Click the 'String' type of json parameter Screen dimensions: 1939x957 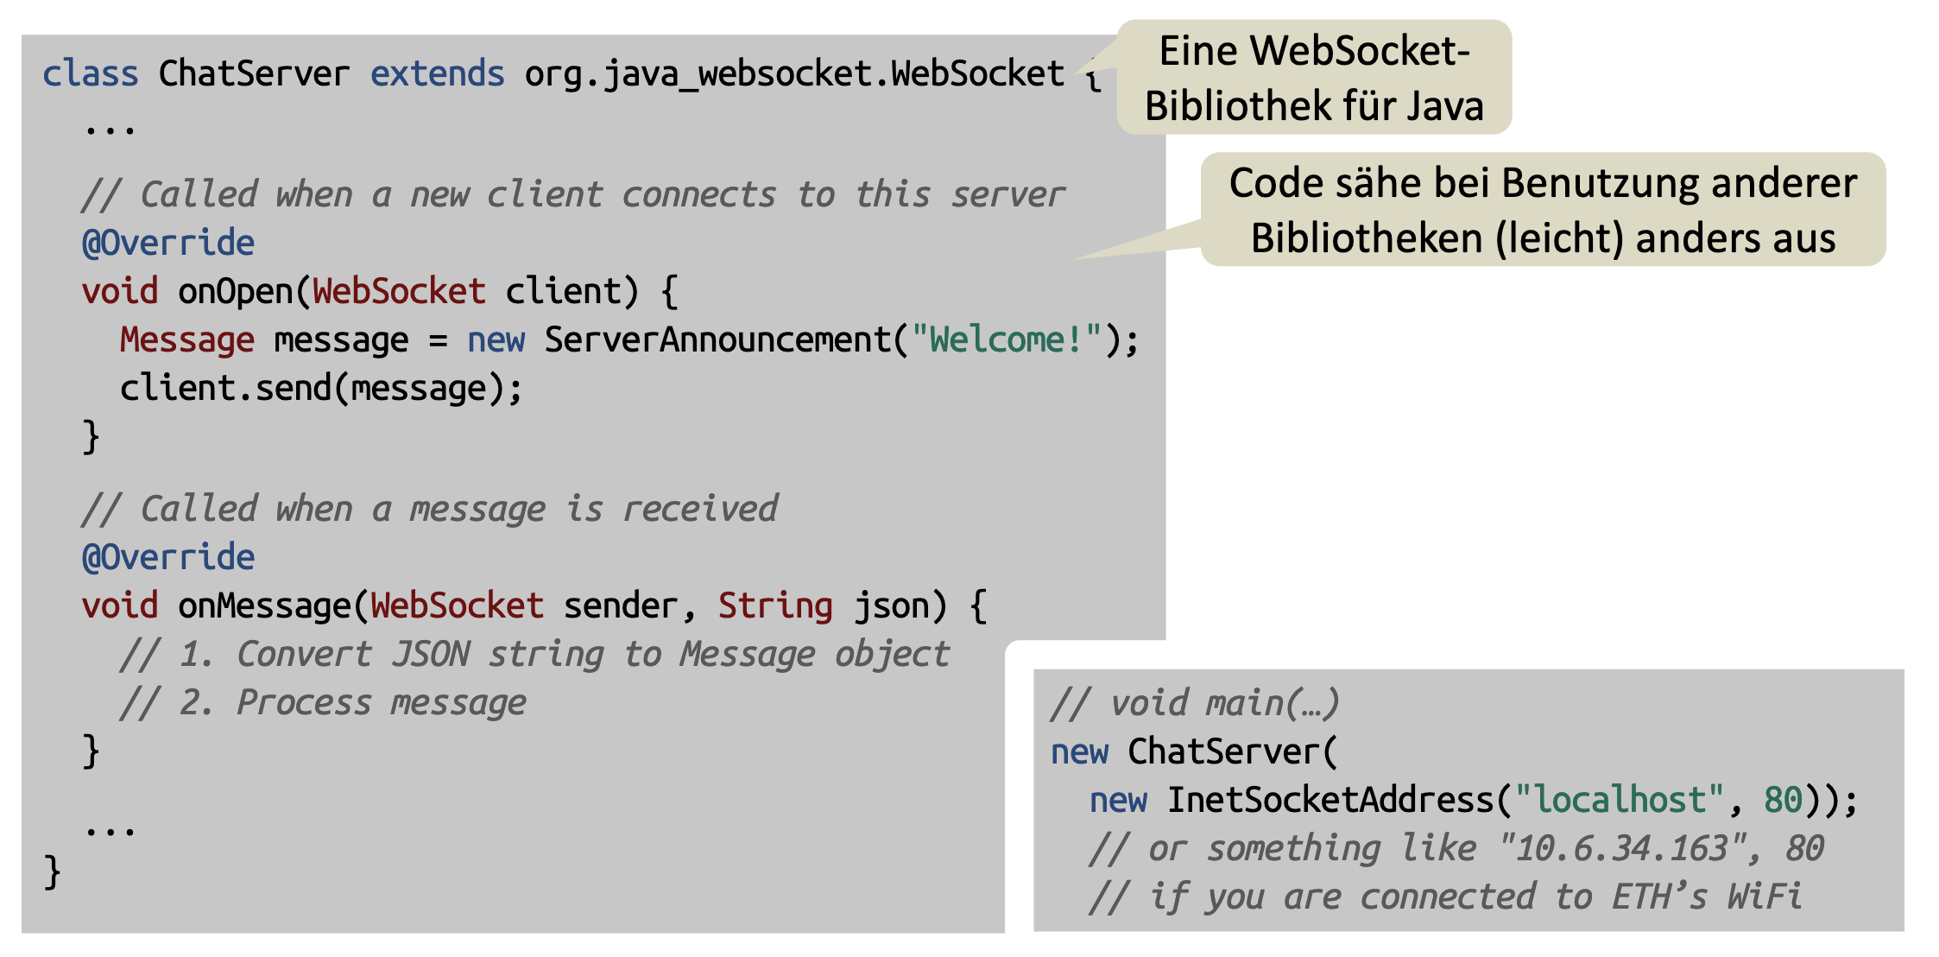pyautogui.click(x=774, y=606)
